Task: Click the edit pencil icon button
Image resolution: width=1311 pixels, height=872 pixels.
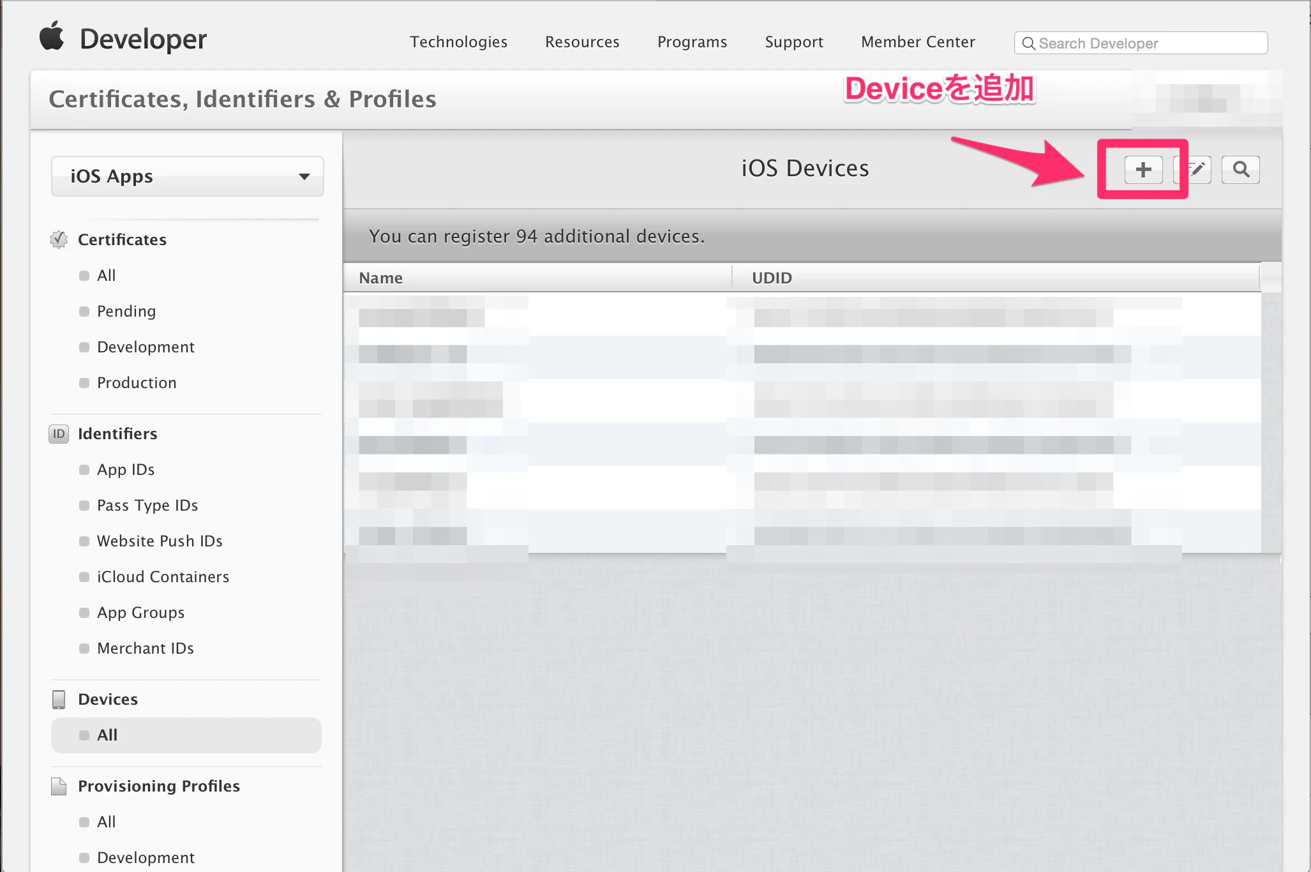Action: (1194, 170)
